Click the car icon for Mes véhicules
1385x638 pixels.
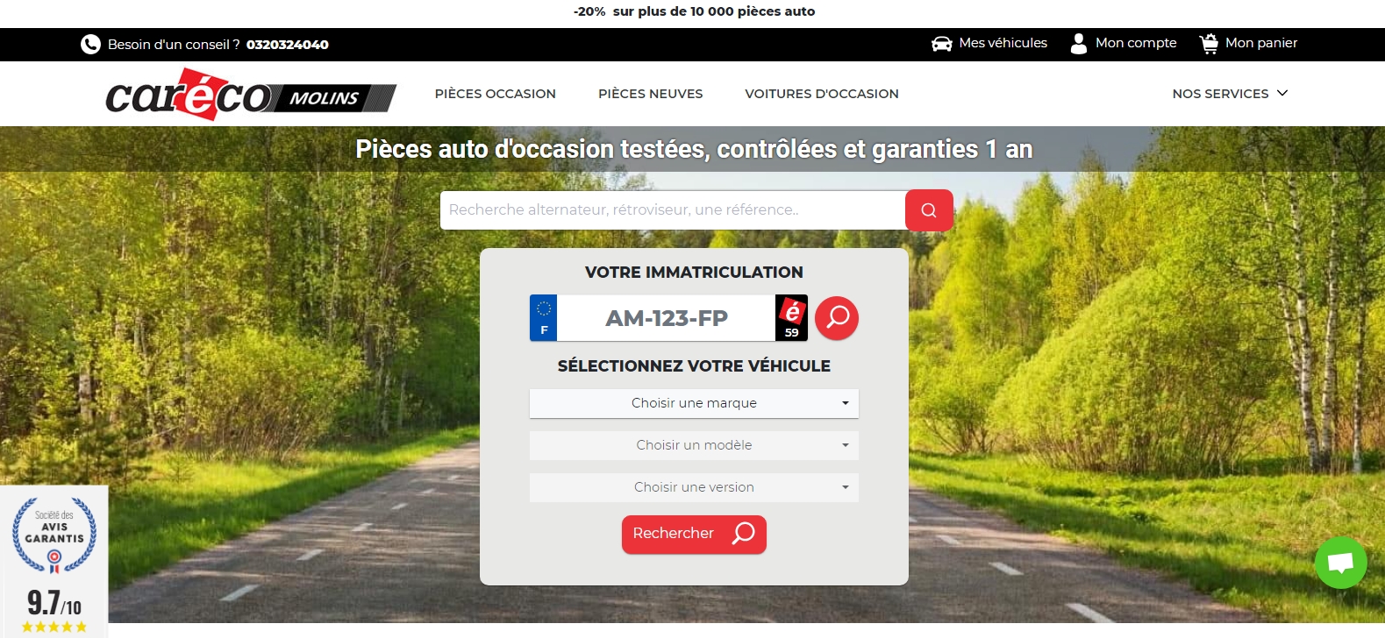[942, 44]
